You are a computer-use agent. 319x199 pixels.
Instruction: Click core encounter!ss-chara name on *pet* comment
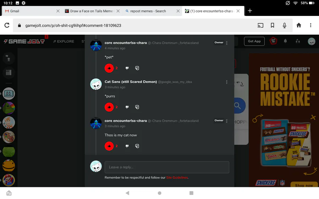pos(125,43)
